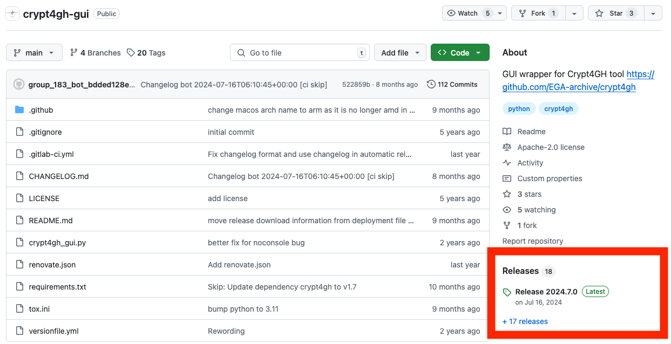This screenshot has width=671, height=344.
Task: Open the crypt4gh_gui.py file
Action: point(57,243)
